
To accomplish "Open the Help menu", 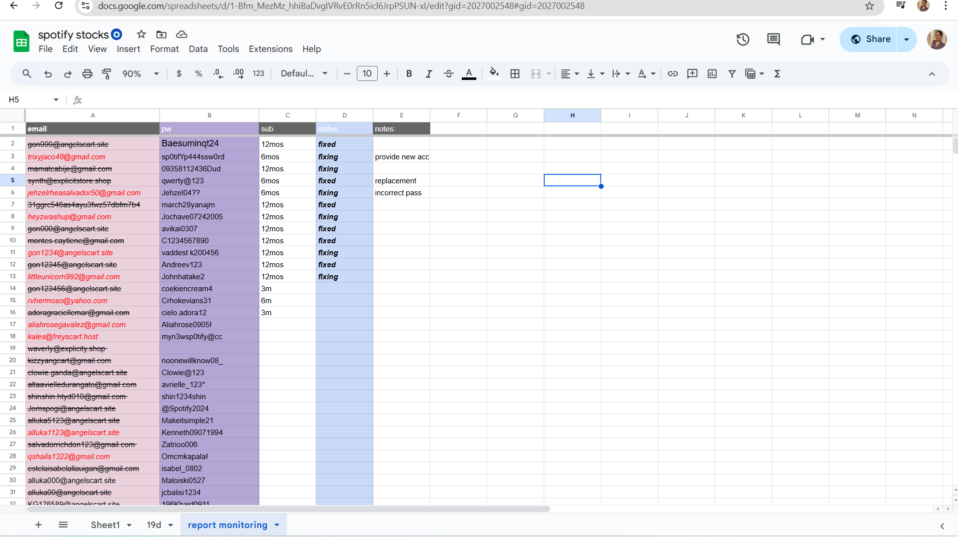I will point(311,49).
